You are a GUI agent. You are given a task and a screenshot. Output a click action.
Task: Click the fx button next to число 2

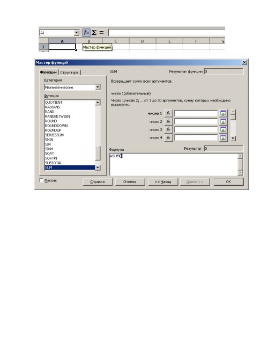[x=168, y=121]
